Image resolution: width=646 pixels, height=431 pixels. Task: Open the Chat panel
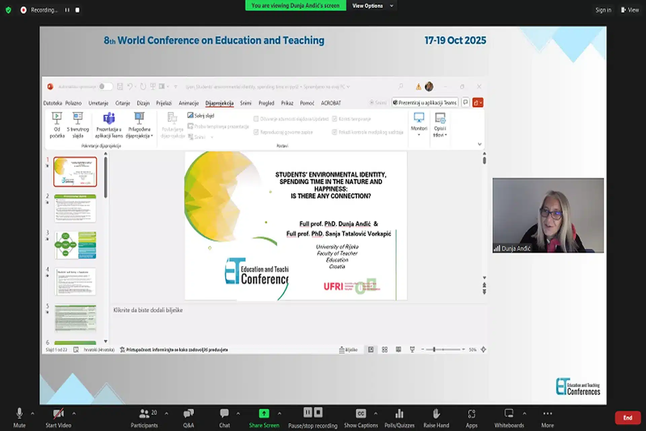224,413
